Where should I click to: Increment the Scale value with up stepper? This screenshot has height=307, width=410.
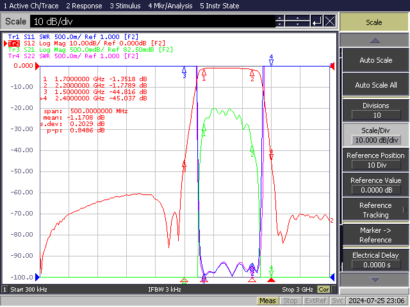pyautogui.click(x=280, y=18)
